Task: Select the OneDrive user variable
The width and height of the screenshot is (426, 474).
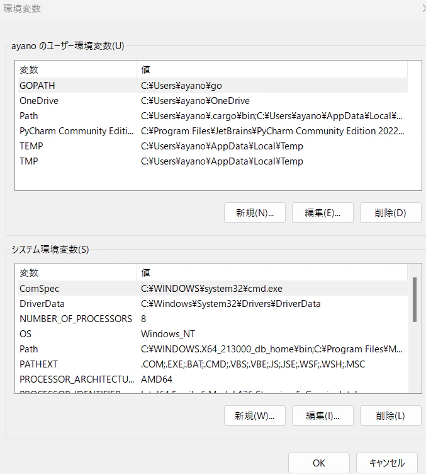Action: pyautogui.click(x=213, y=101)
